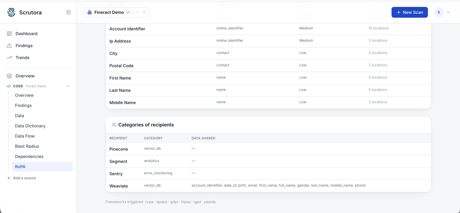
Task: Click the Ip Address row name
Action: [120, 41]
